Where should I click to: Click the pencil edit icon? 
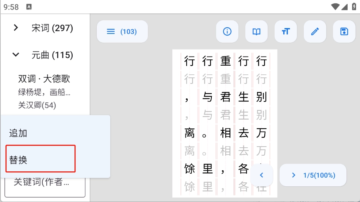click(x=315, y=32)
